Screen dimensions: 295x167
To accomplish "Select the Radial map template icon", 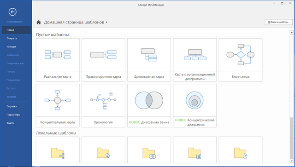I will pos(58,55).
